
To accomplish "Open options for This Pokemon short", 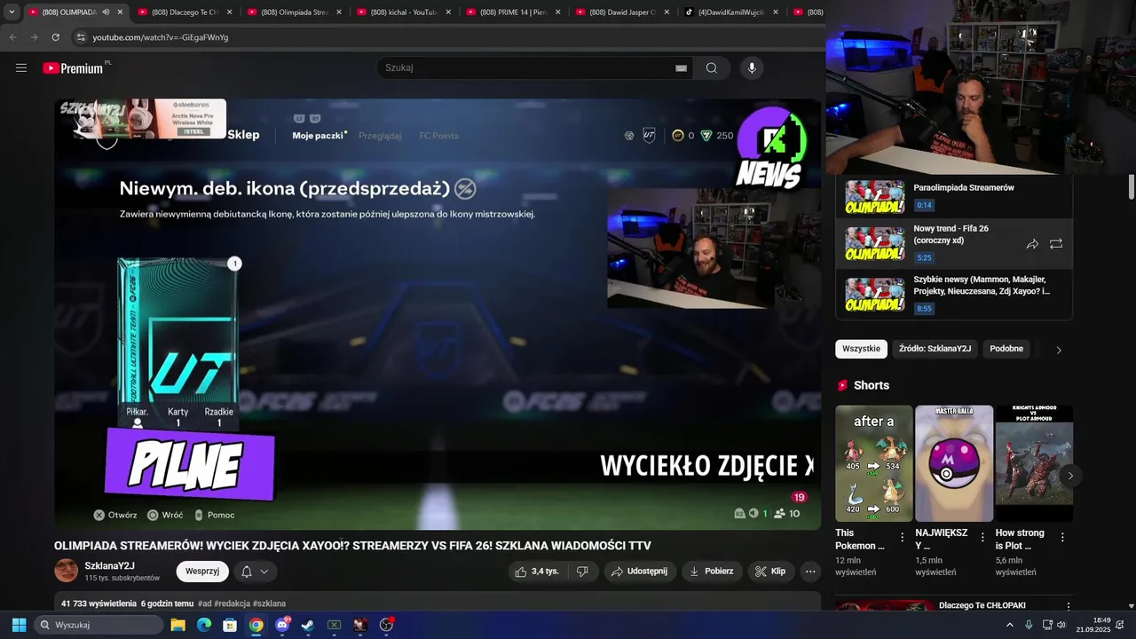I will click(903, 537).
